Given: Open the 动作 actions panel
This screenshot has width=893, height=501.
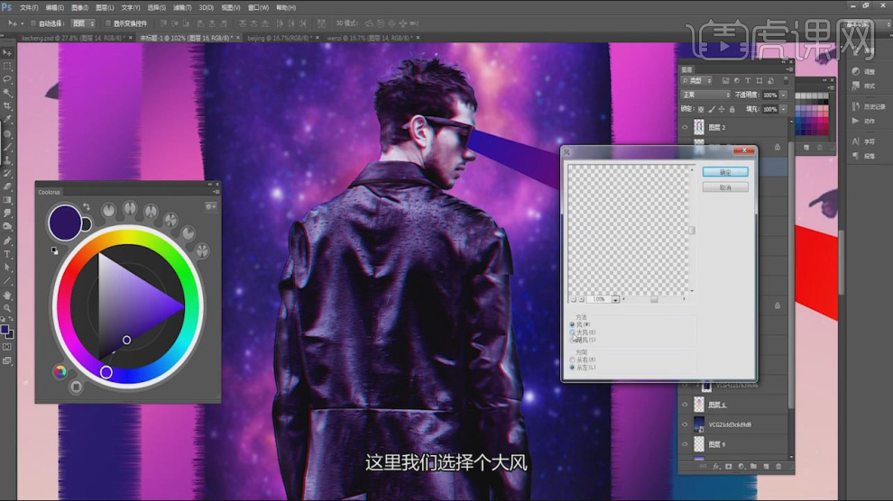Looking at the screenshot, I should (863, 121).
